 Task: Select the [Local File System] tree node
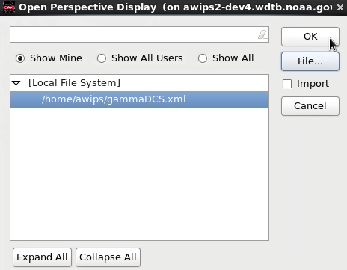74,83
